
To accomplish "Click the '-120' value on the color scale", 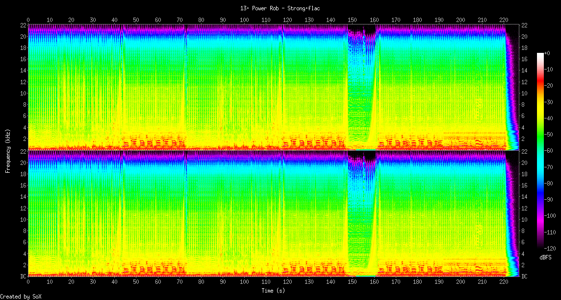I will click(551, 248).
